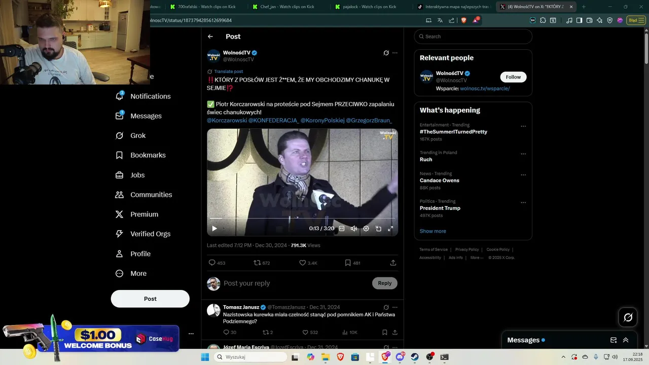Like the post with 3.4K likes
The image size is (649, 365).
(303, 263)
